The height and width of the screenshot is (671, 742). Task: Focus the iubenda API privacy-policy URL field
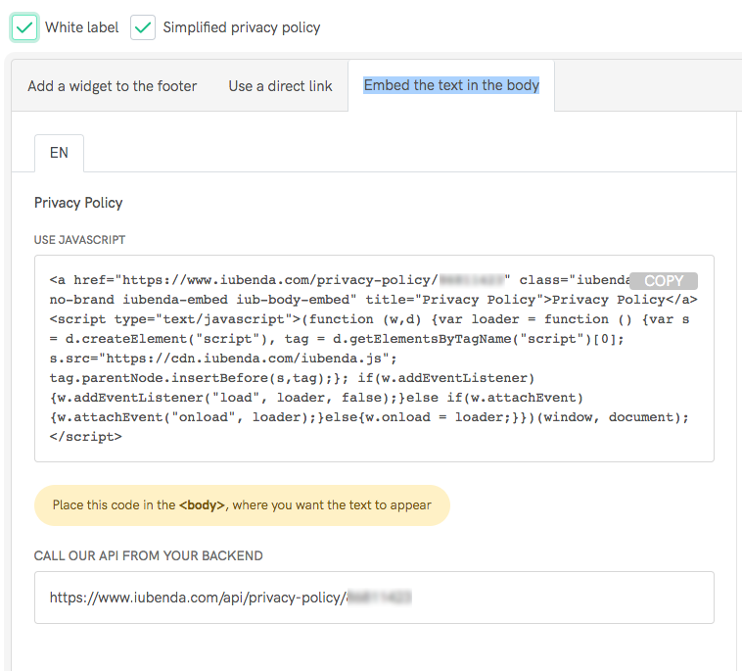pyautogui.click(x=372, y=598)
